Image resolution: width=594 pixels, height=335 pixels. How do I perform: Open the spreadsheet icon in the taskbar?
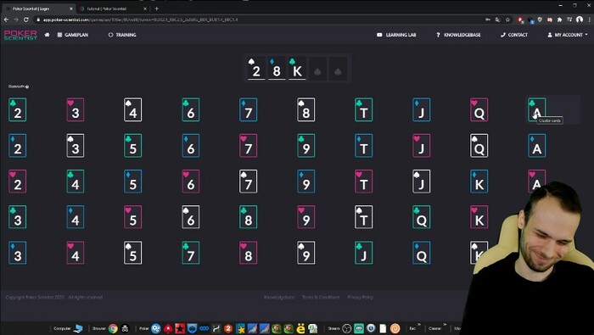[313, 328]
